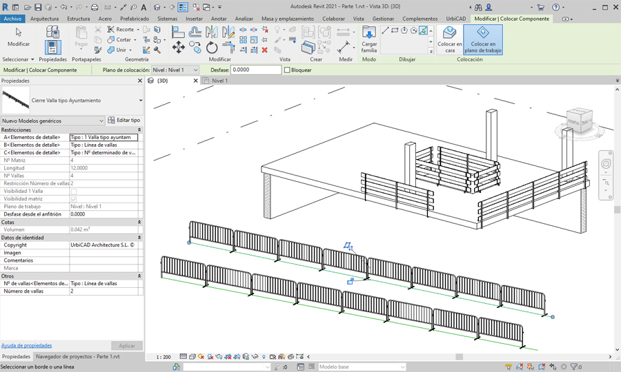Switch to the Nivel 1 view tab
621x372 pixels.
click(x=219, y=81)
